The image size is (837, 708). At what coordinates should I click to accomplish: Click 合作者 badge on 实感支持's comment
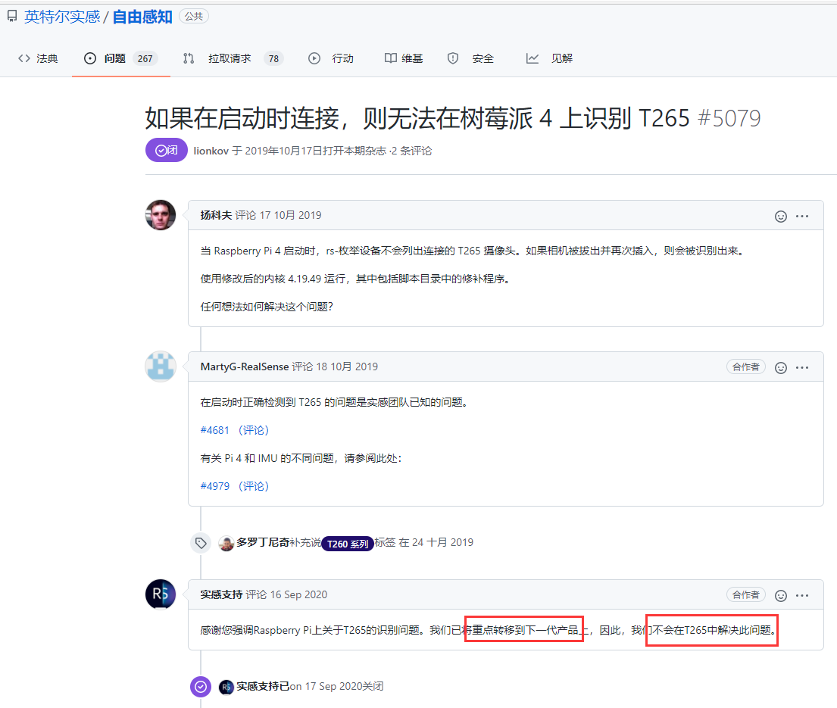(745, 595)
